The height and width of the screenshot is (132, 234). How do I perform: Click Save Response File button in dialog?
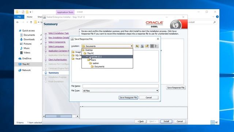[x=128, y=98]
